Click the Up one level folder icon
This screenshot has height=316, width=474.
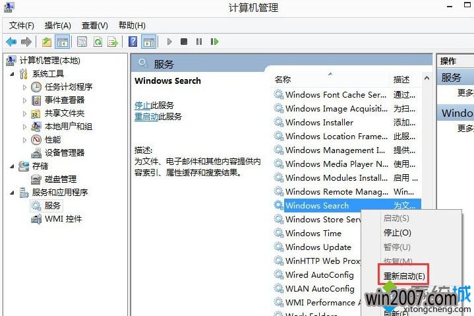tap(47, 42)
